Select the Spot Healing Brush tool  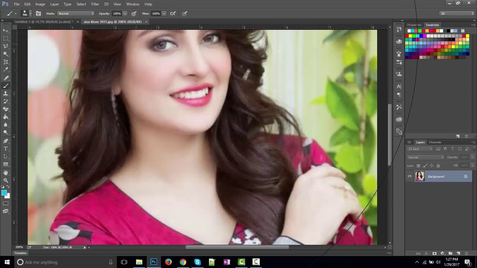(x=6, y=78)
